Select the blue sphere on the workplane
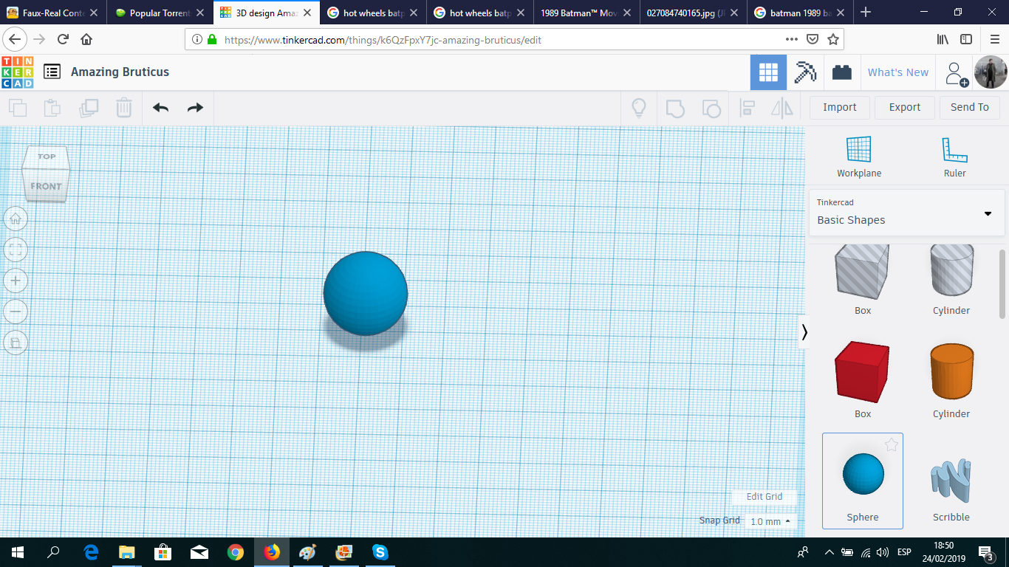 coord(366,293)
